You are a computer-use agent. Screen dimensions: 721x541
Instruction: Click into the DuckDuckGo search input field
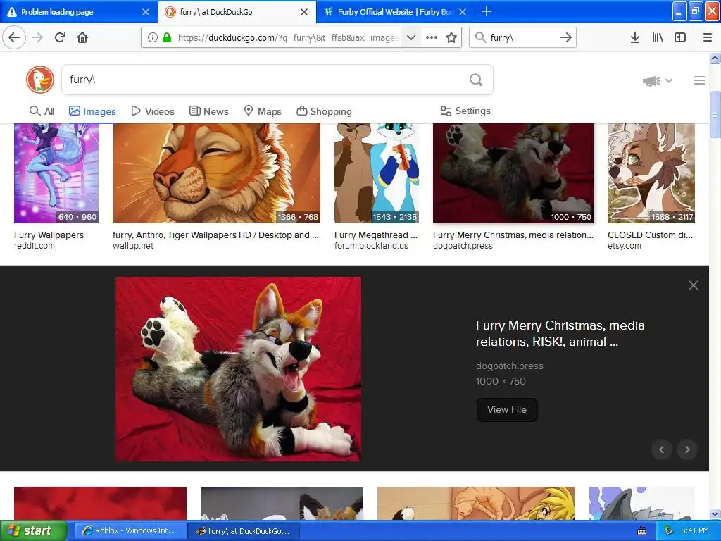[267, 80]
